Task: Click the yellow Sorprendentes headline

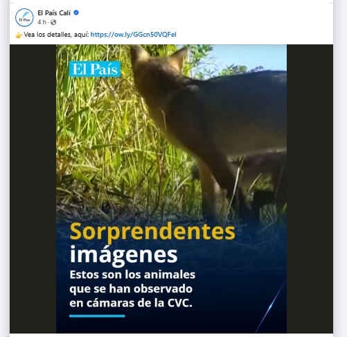Action: tap(152, 232)
